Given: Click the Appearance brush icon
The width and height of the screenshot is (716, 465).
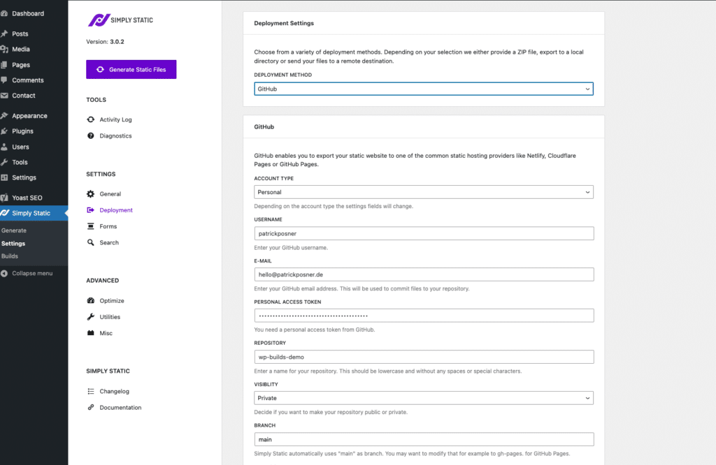Looking at the screenshot, I should [4, 116].
